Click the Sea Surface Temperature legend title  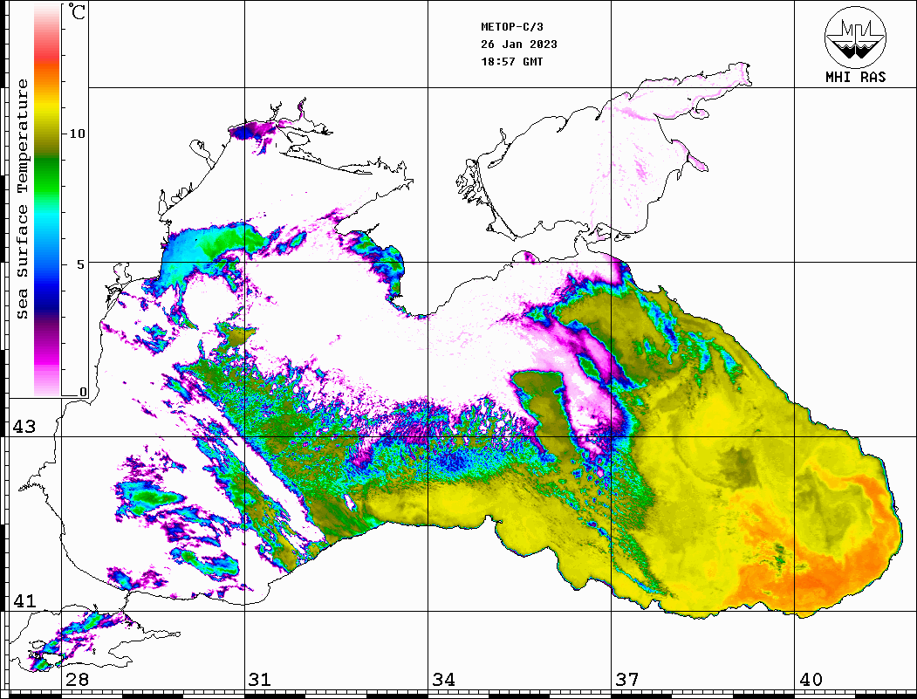point(22,199)
